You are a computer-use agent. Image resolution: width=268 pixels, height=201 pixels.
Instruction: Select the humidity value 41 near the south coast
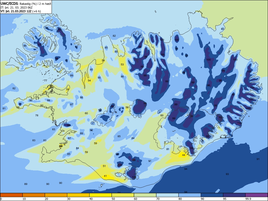(105, 176)
